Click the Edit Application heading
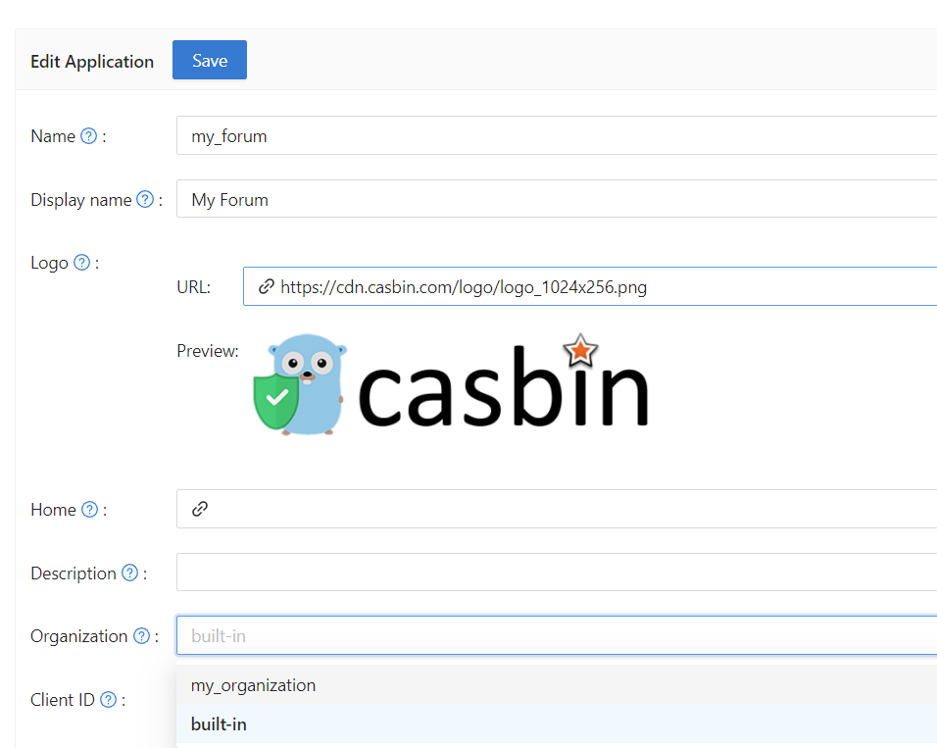Viewport: 937px width, 748px height. (x=91, y=61)
